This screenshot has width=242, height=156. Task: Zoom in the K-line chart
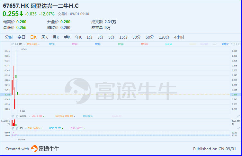pos(239,44)
